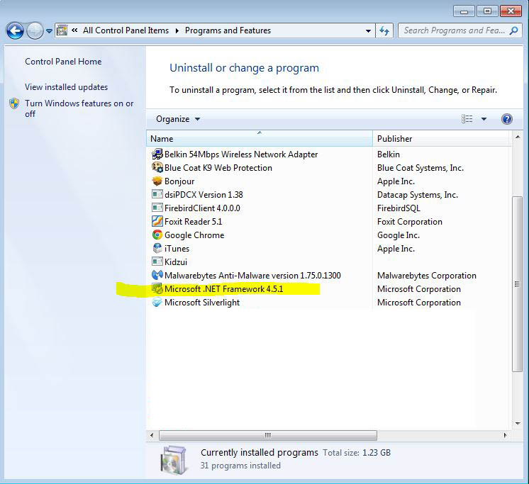Open the Organize menu

(x=178, y=119)
